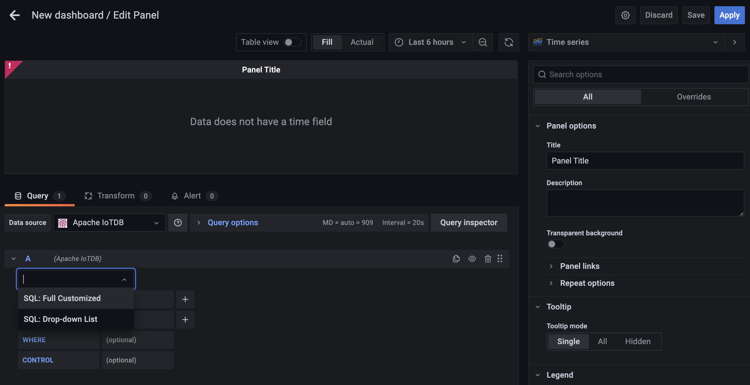
Task: Hide query A using the eye icon
Action: click(472, 259)
